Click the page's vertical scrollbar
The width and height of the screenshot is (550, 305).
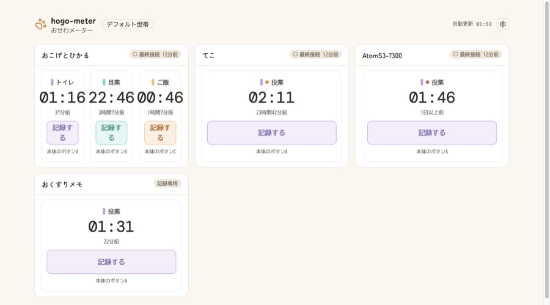click(x=547, y=152)
